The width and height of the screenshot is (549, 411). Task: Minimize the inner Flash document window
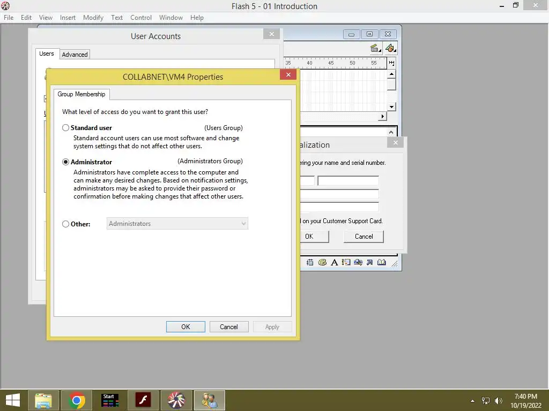coord(352,34)
